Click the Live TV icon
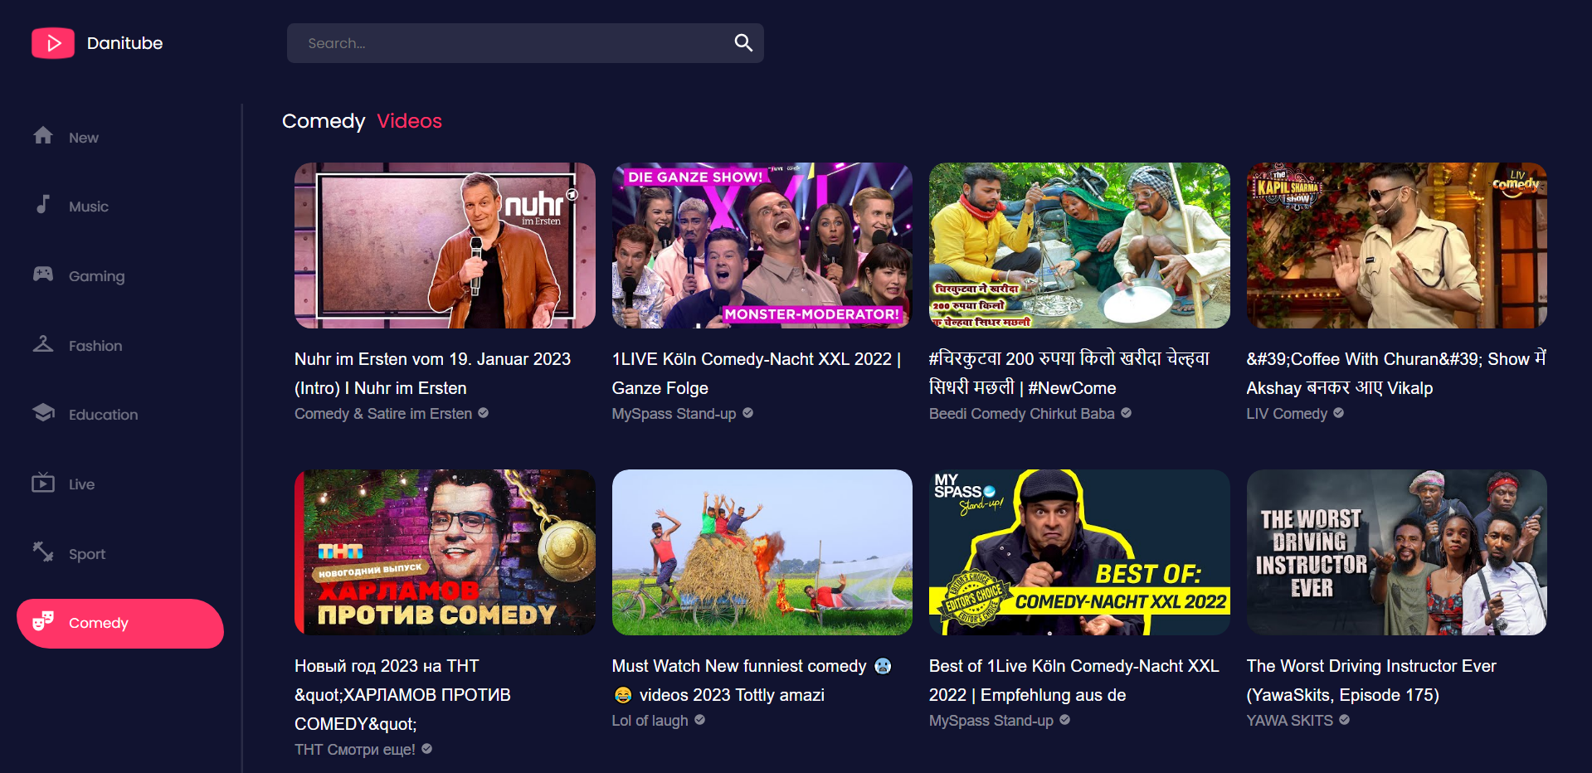1592x773 pixels. tap(43, 482)
